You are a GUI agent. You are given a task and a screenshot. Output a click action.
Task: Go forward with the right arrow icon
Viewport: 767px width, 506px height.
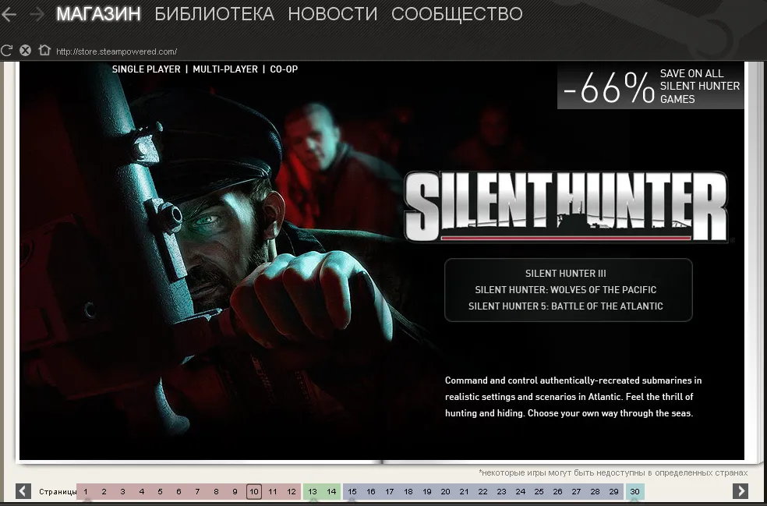(37, 14)
